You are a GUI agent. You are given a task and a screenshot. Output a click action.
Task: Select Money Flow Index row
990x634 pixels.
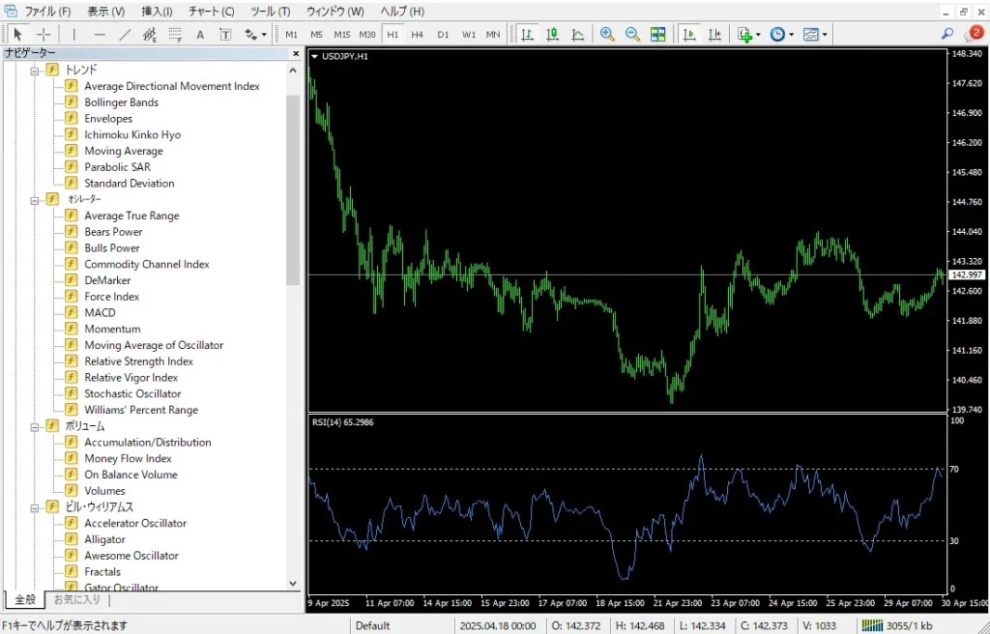129,458
